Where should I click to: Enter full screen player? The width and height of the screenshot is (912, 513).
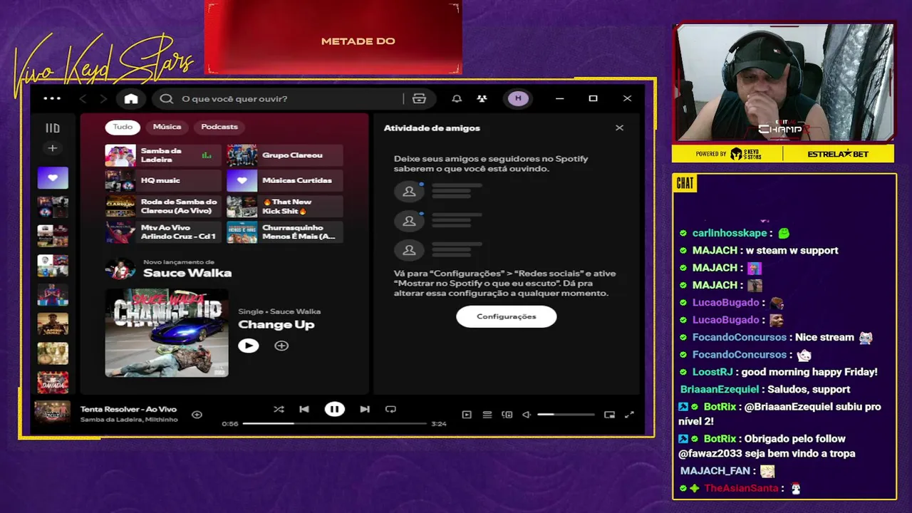pyautogui.click(x=629, y=415)
